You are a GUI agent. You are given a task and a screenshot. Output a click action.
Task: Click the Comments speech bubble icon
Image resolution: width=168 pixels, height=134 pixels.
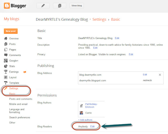tap(6, 55)
